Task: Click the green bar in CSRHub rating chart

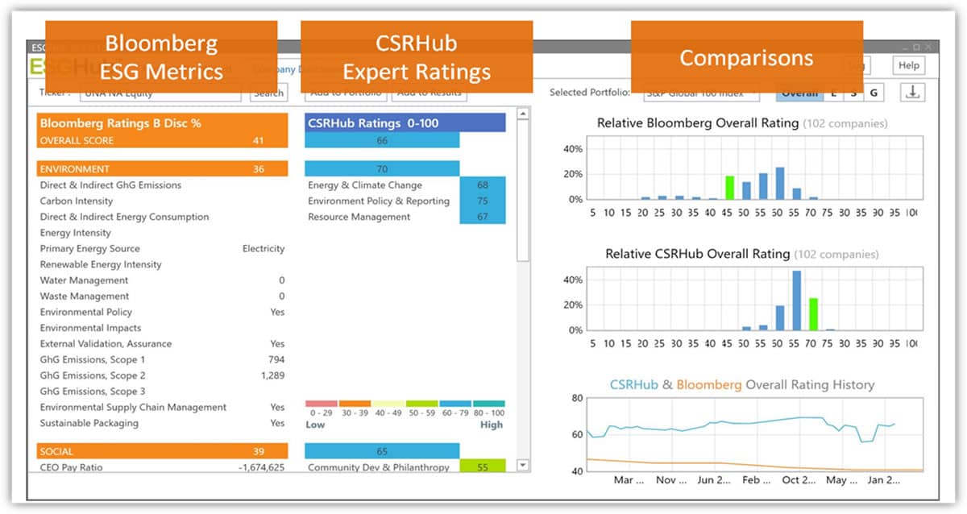Action: coord(813,314)
